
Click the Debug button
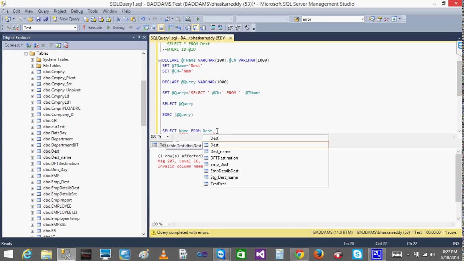point(115,28)
